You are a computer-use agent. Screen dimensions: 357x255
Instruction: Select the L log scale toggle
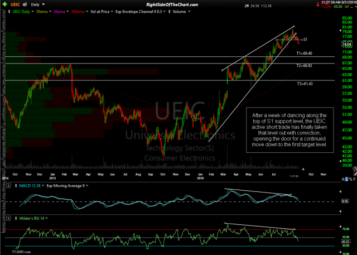(x=347, y=180)
